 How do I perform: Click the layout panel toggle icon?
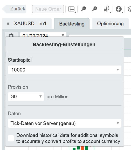click(71, 9)
